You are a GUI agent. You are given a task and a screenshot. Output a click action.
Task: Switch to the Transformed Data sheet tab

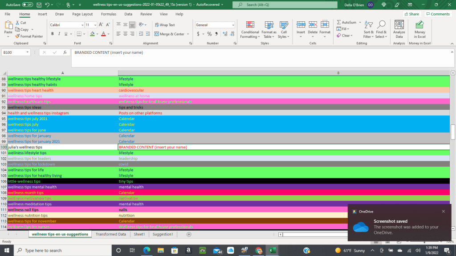(x=111, y=234)
